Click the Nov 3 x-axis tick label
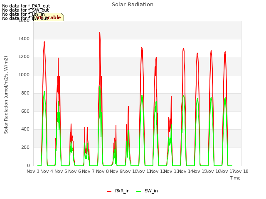This screenshot has width=266, height=199. pyautogui.click(x=33, y=171)
